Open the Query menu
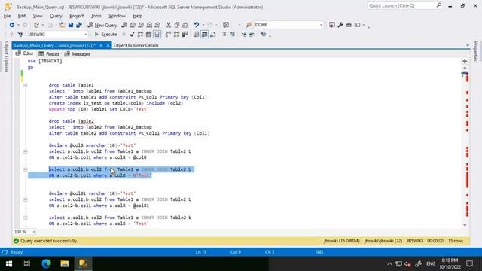Screen dimensions: 482x271 click(x=56, y=16)
